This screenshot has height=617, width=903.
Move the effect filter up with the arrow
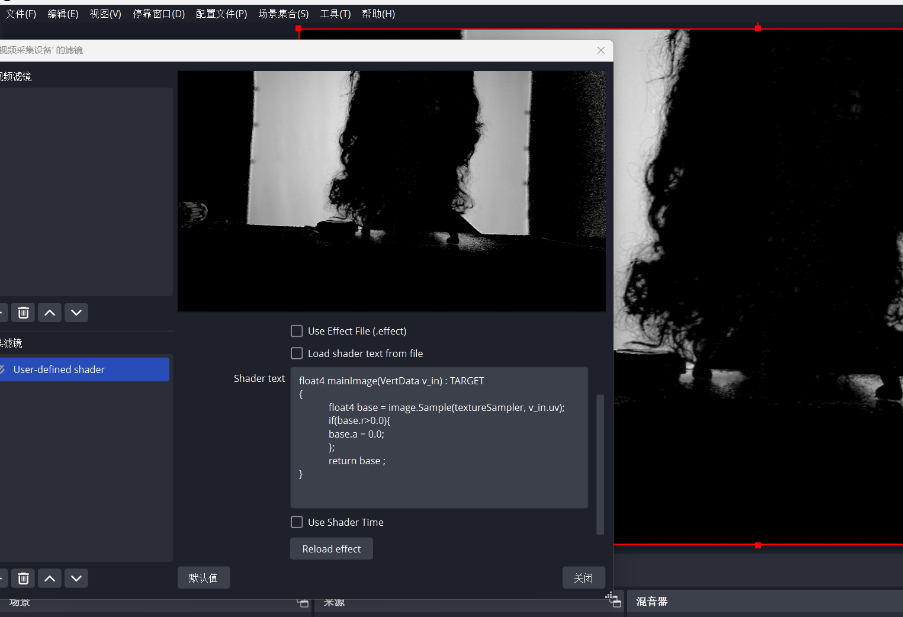[x=50, y=578]
